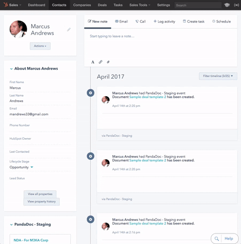Viewport: 241px width, 244px height.
Task: Click the note text area to start typing
Action: [161, 44]
